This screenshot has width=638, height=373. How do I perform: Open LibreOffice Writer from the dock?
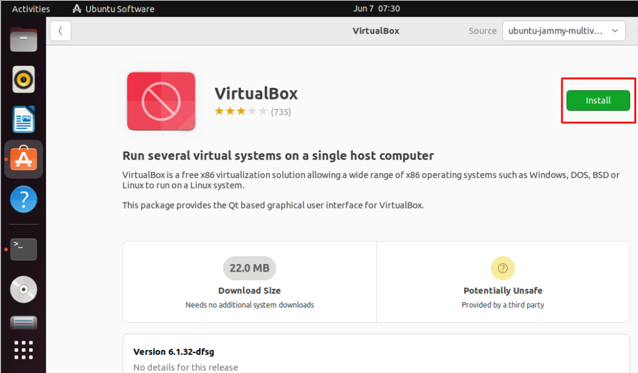24,119
